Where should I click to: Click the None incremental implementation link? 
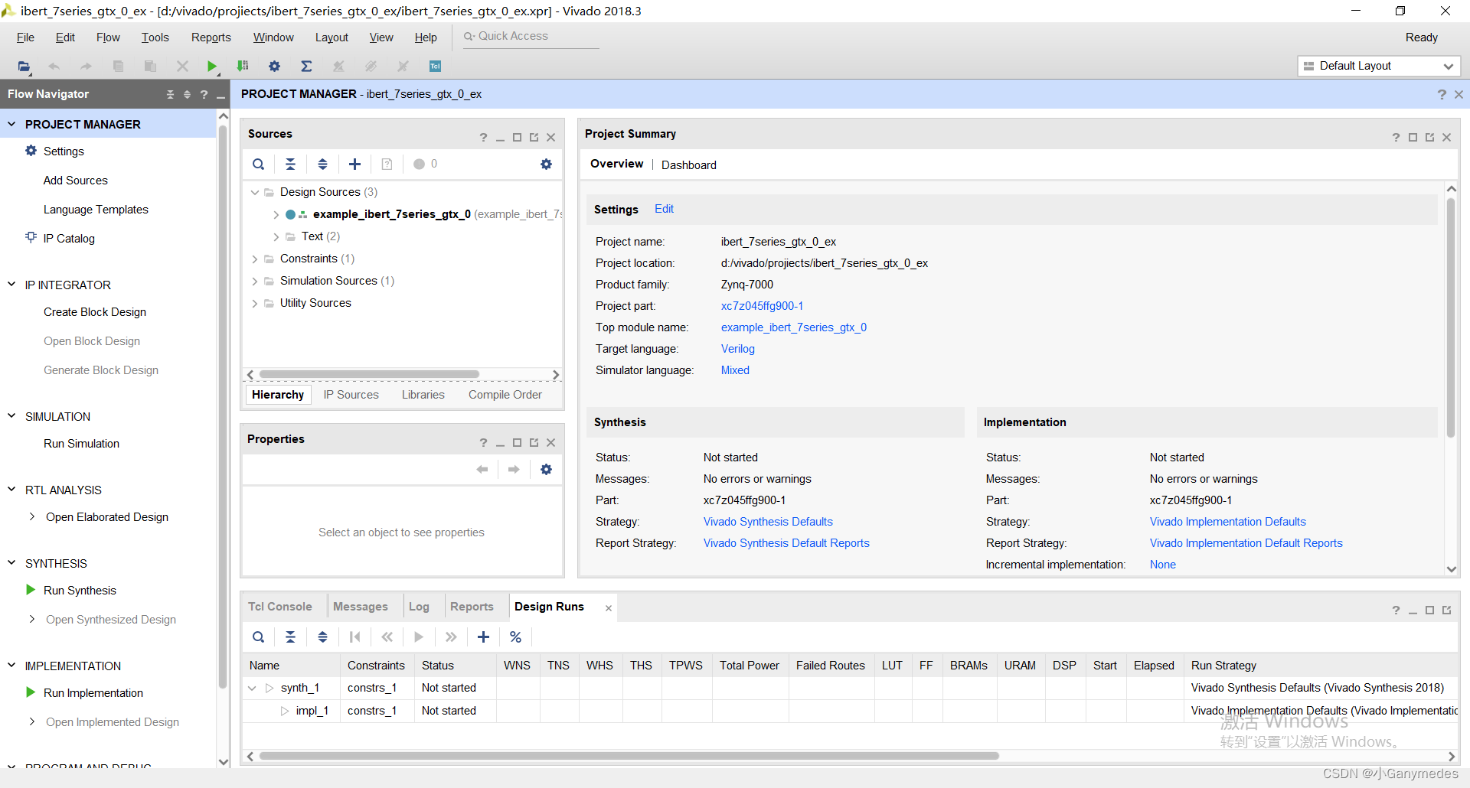point(1162,565)
